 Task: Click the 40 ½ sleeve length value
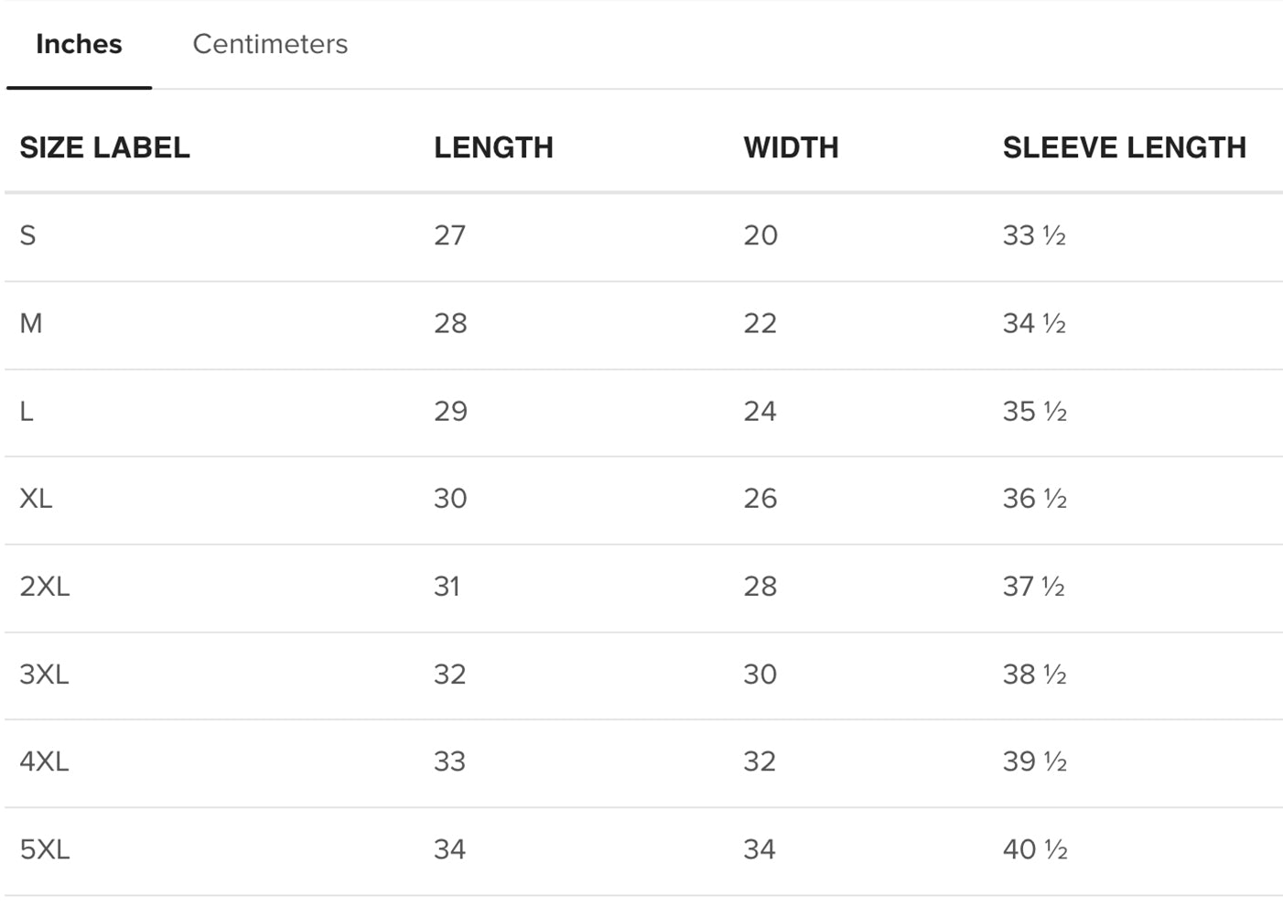tap(1035, 848)
